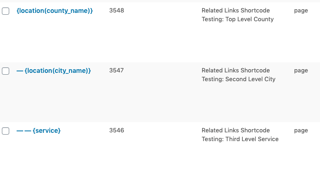
Task: Open the {location(city_name)} title link
Action: coord(58,71)
